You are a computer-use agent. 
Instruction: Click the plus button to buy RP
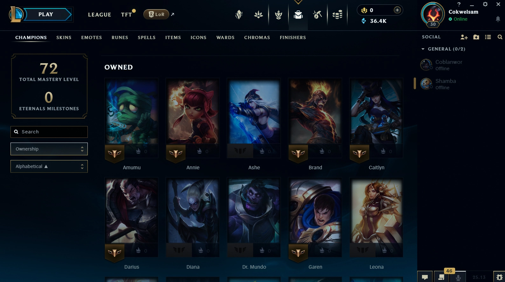397,10
